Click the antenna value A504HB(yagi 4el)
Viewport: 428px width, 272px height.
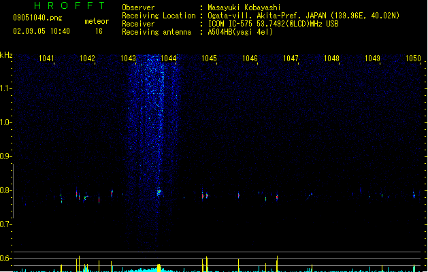tap(240, 32)
